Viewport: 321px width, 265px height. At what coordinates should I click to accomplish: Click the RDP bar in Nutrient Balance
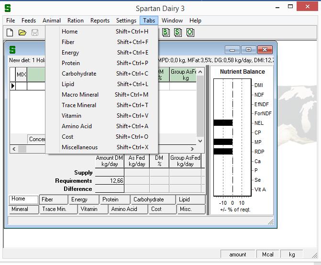[x=223, y=152]
